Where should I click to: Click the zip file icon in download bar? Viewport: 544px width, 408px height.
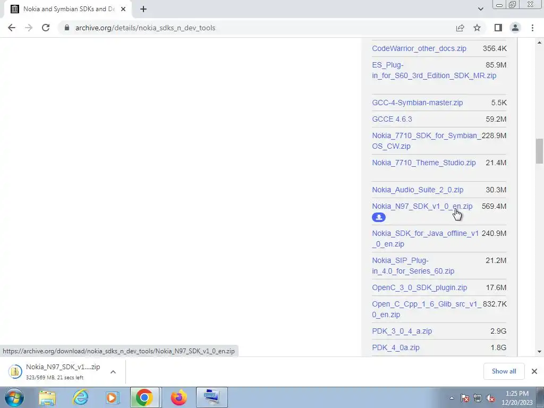pos(15,371)
